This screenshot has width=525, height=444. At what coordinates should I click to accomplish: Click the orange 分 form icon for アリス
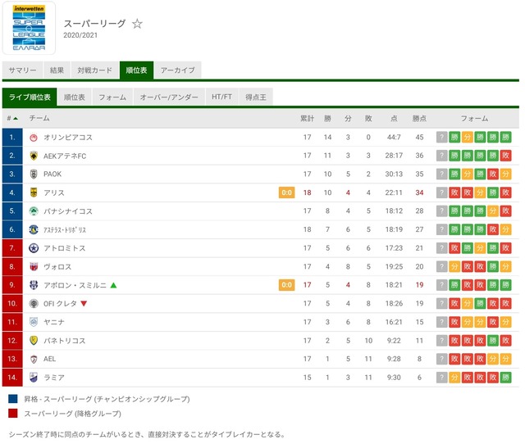[480, 193]
